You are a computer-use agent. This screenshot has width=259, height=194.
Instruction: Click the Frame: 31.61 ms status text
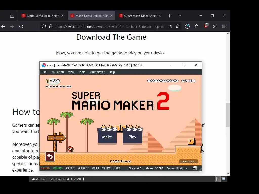click(x=177, y=168)
